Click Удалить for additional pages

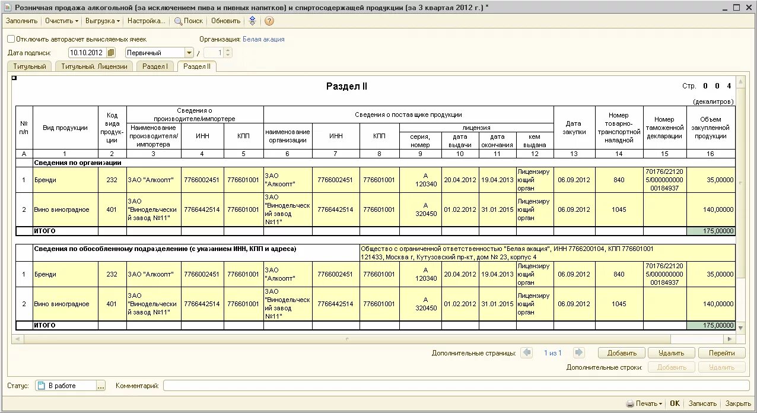click(671, 352)
